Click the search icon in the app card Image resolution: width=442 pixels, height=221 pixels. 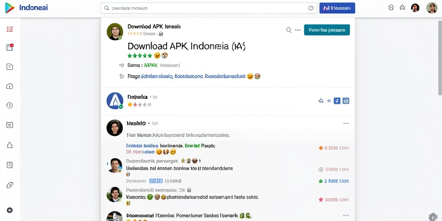point(289,30)
